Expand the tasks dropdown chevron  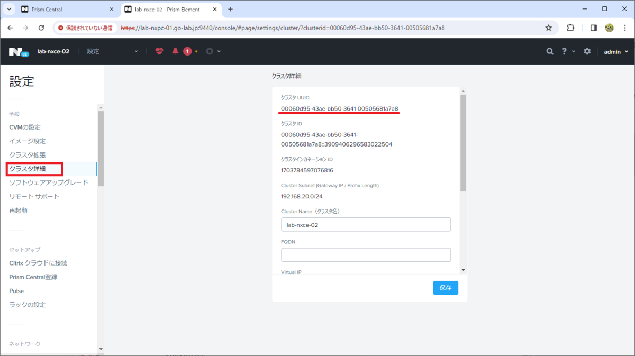point(219,51)
